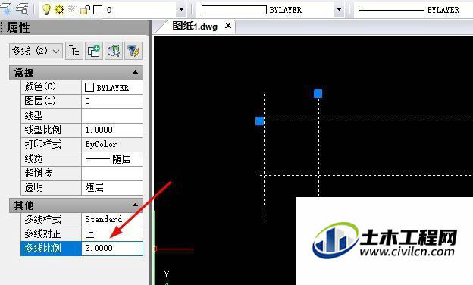Click the layer properties icon in top-left toolbar
The width and height of the screenshot is (473, 285).
[x=6, y=9]
